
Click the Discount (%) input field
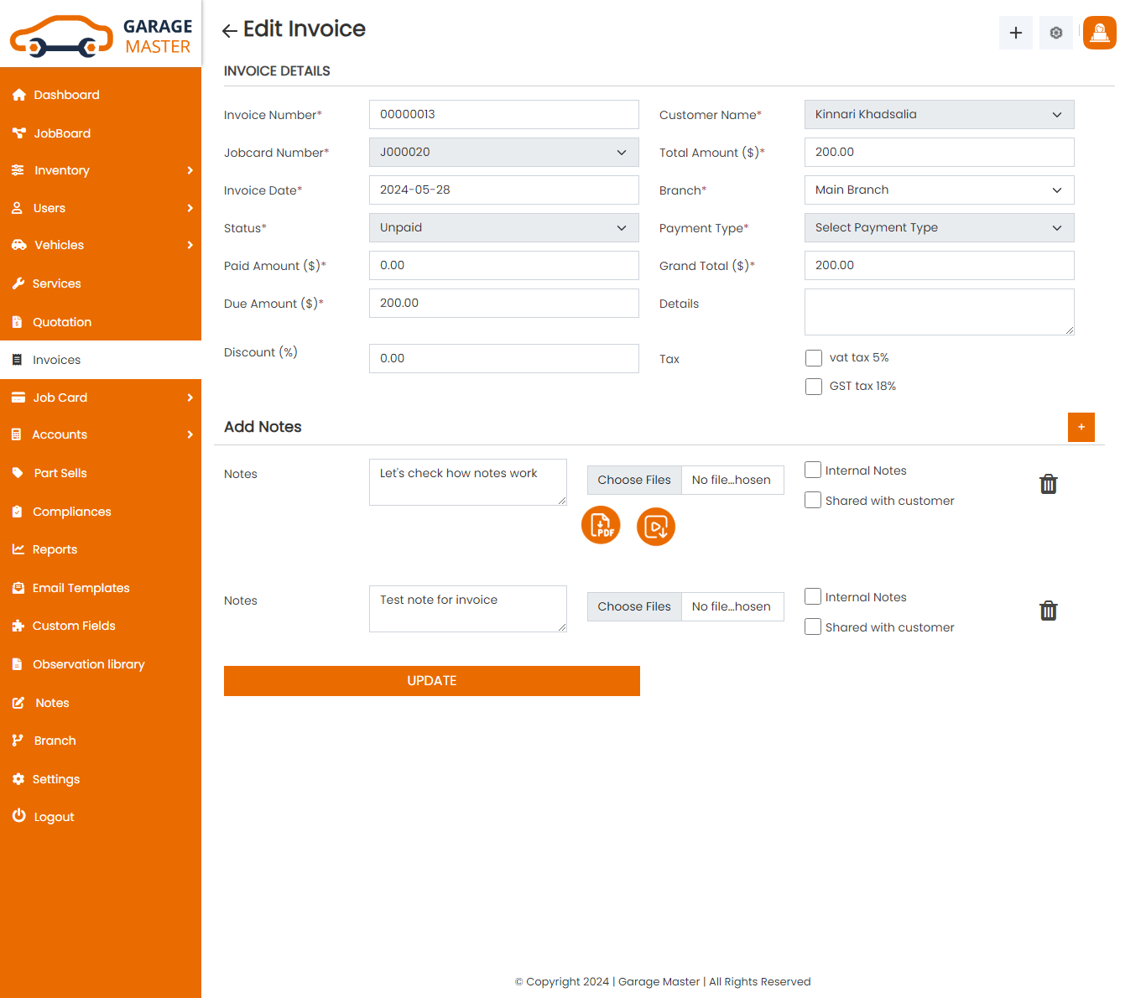pos(503,358)
